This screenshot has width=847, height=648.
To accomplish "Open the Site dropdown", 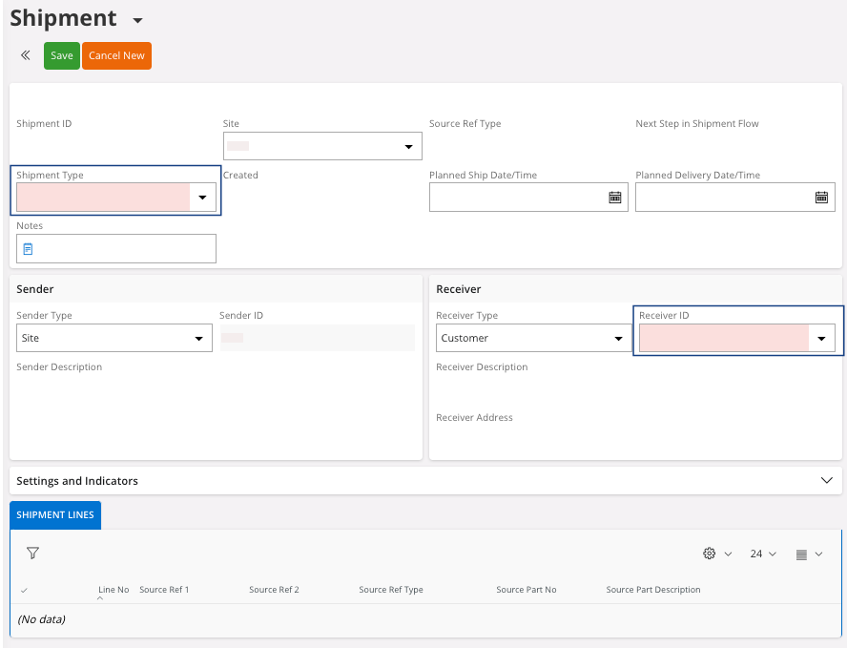I will click(x=408, y=147).
